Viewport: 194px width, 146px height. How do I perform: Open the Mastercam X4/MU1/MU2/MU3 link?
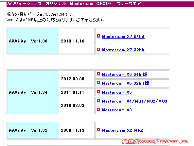pos(134,101)
